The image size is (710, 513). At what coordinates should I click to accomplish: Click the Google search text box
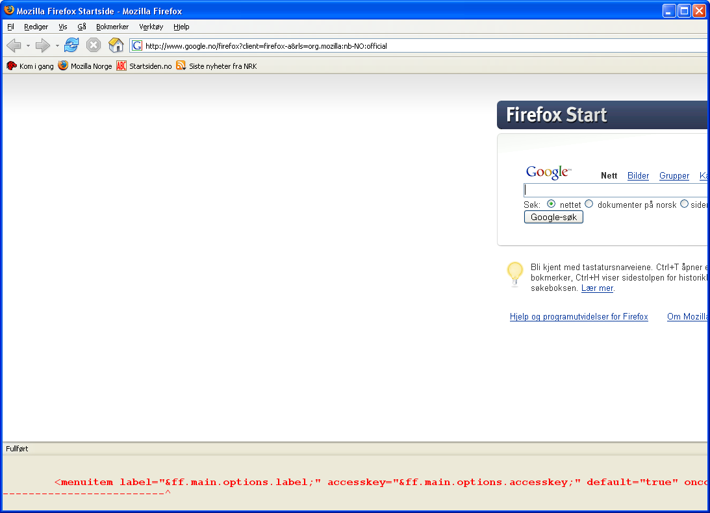click(x=615, y=190)
